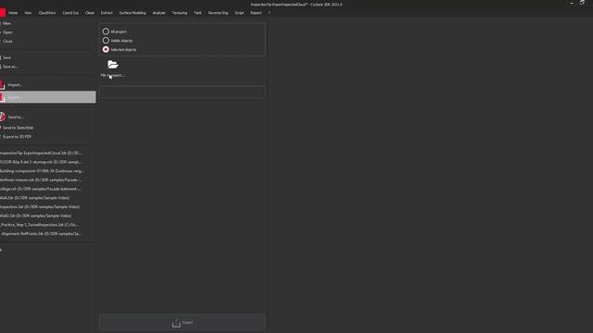The height and width of the screenshot is (333, 593).
Task: Open recent file from Facade-batiment folder
Action: click(x=41, y=189)
